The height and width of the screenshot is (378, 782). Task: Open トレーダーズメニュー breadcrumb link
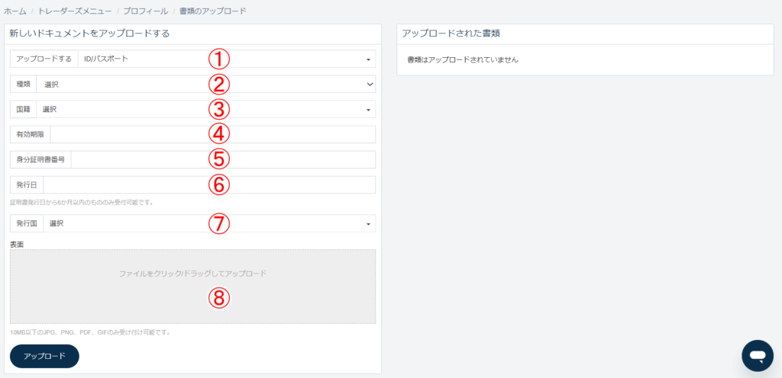[x=75, y=11]
